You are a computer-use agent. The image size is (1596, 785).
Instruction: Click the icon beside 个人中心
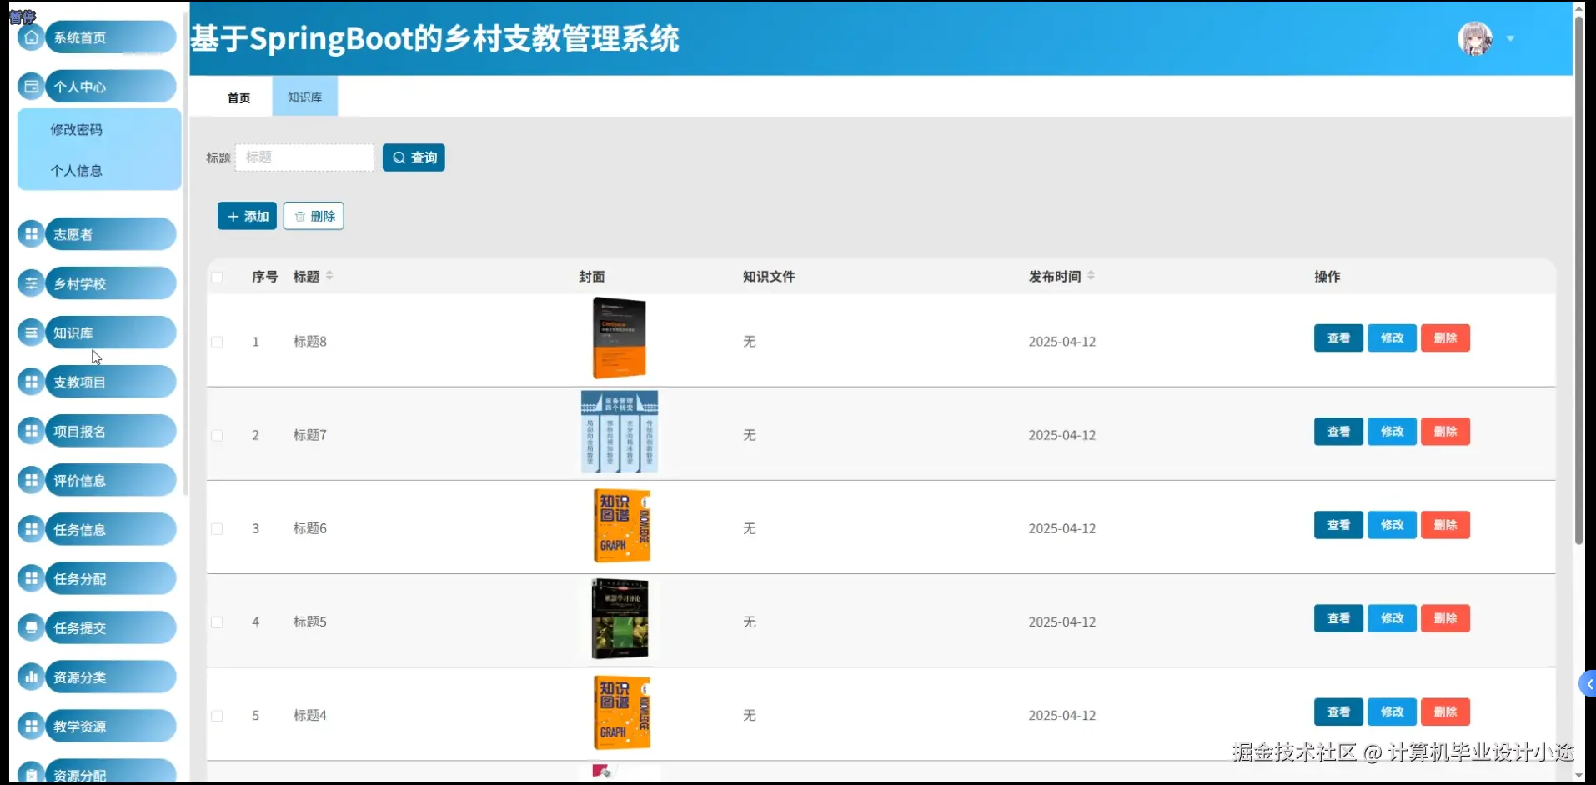point(31,87)
